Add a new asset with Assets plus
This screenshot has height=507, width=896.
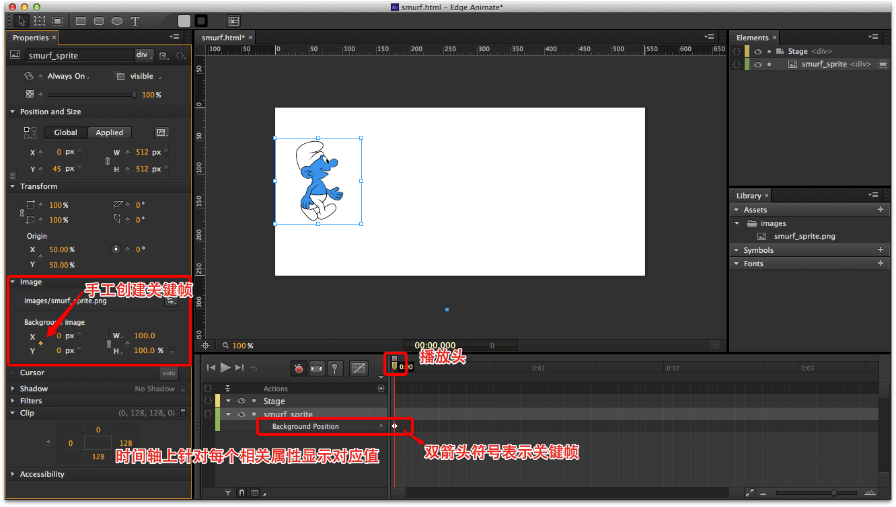point(881,210)
